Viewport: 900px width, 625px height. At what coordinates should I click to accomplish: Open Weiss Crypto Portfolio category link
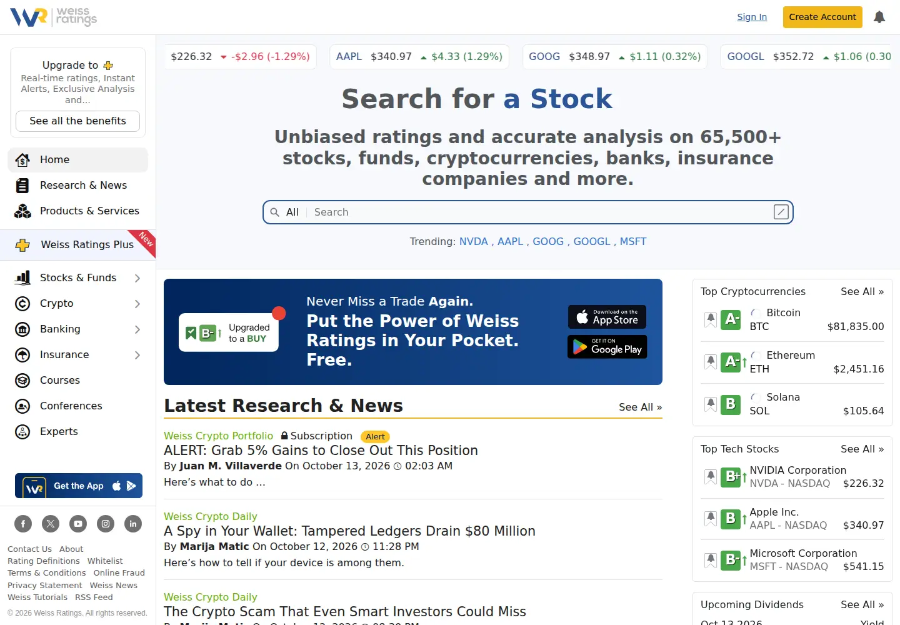point(219,436)
